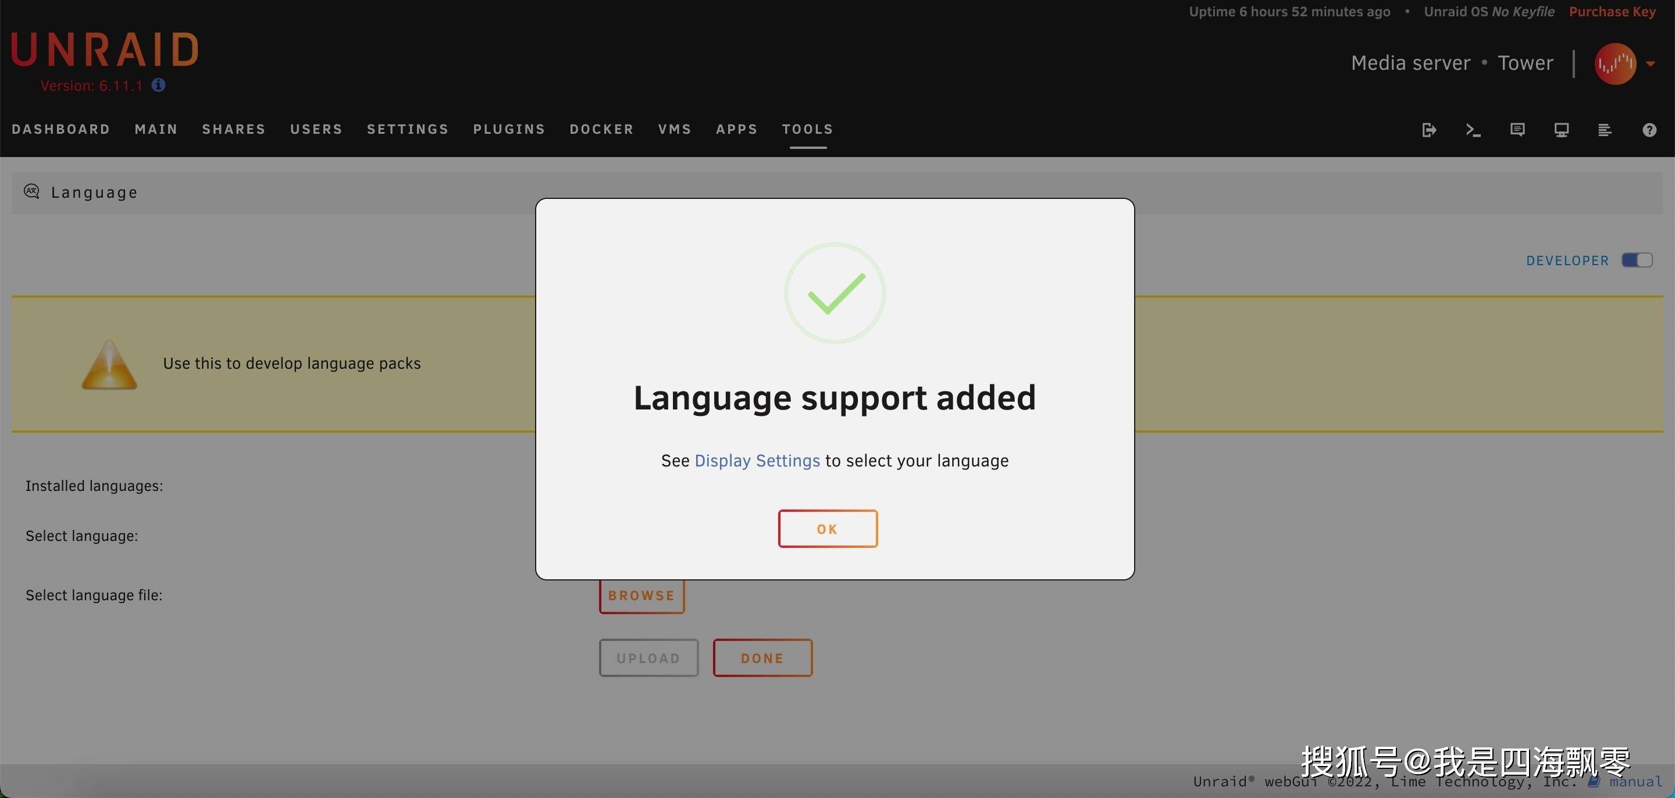Click the Unraid OS No Keyfile text
Image resolution: width=1675 pixels, height=798 pixels.
tap(1489, 12)
